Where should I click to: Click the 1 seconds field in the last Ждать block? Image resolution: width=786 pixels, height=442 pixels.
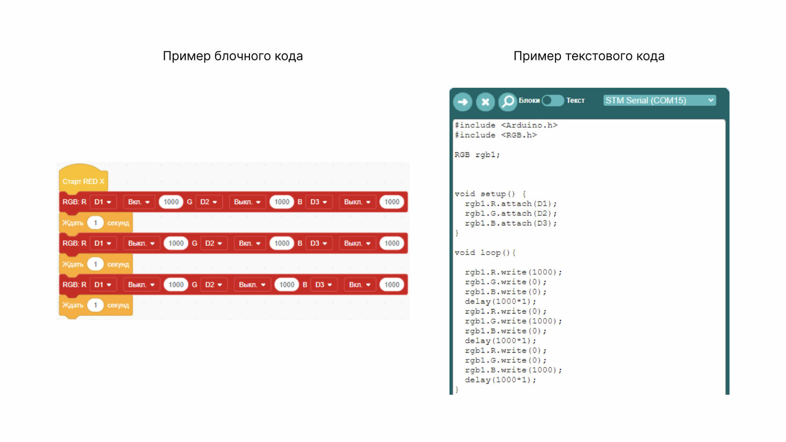pos(95,305)
